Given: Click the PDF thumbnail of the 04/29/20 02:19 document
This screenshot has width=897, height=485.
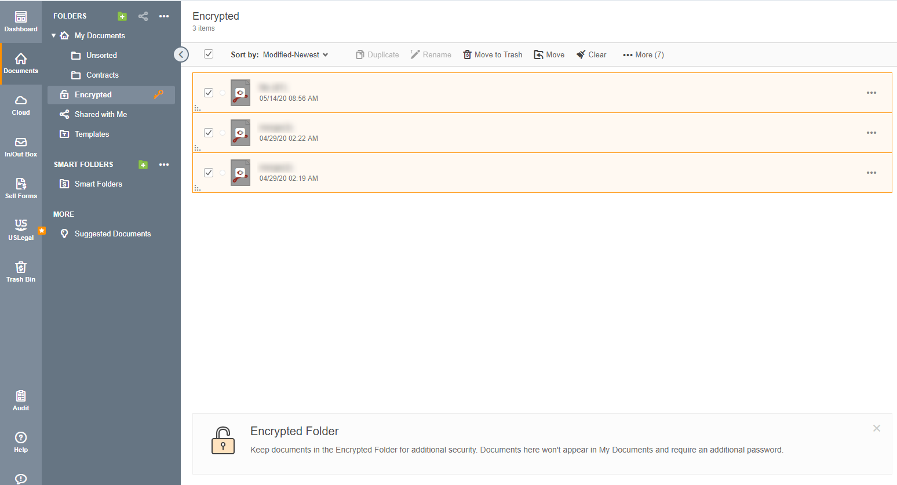Looking at the screenshot, I should click(240, 173).
